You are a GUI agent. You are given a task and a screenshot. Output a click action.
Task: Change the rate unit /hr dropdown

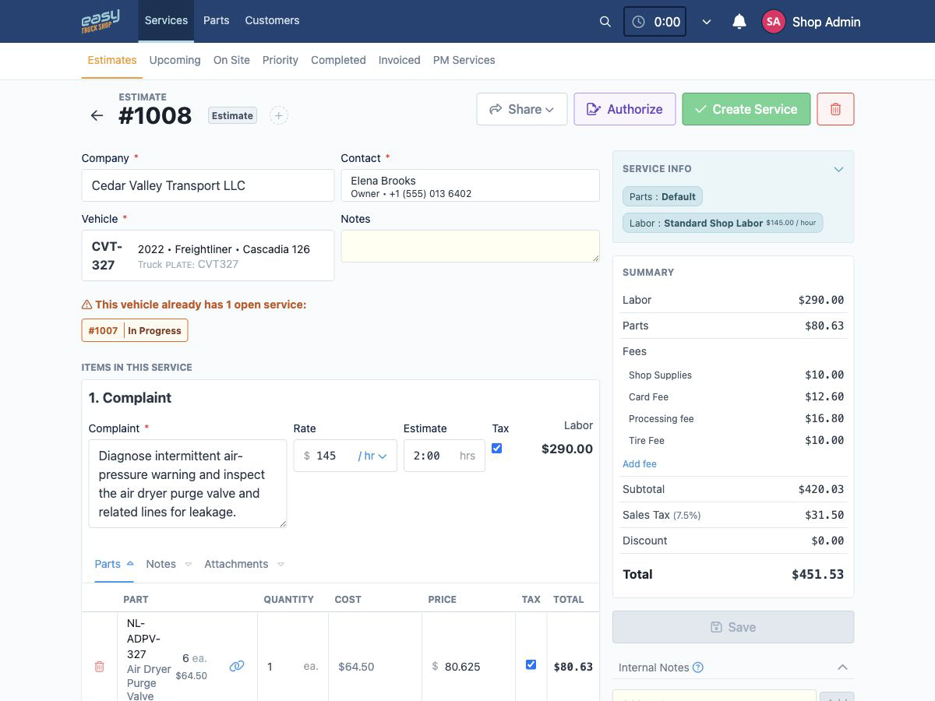[x=372, y=456]
